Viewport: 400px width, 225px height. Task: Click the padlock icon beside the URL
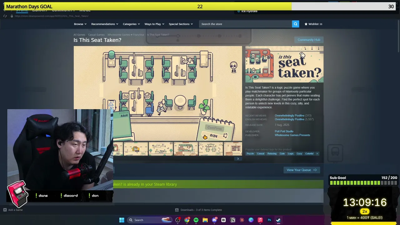12,16
